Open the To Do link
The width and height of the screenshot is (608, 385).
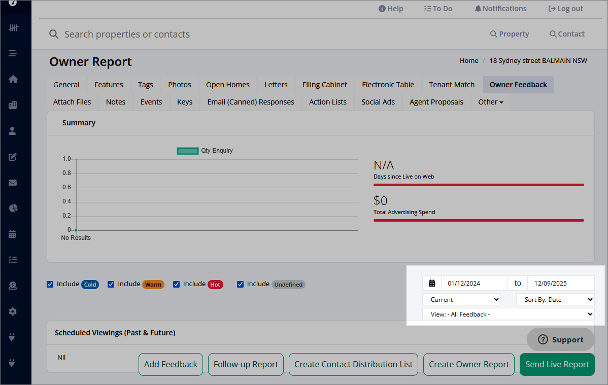coord(438,9)
